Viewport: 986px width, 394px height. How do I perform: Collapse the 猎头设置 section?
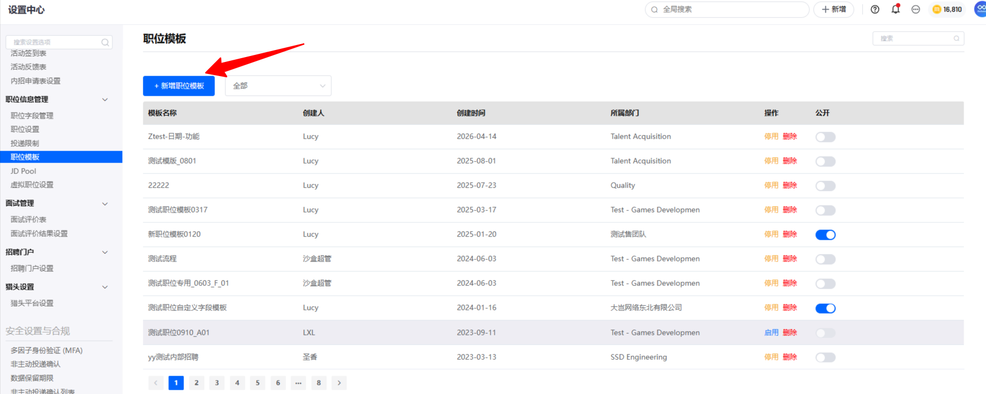point(105,287)
